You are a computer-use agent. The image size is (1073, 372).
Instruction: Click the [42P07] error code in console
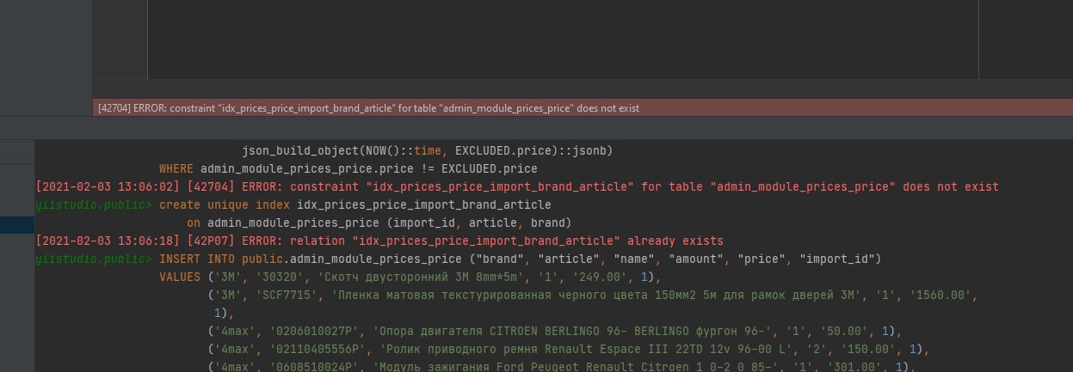click(x=211, y=241)
